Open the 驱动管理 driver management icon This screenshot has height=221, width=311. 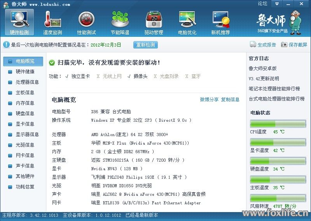154,19
